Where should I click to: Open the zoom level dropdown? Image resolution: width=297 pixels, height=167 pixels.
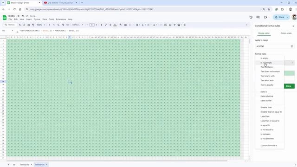tap(41, 25)
